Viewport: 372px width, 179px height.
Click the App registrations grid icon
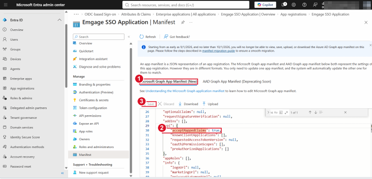[x=4, y=88]
